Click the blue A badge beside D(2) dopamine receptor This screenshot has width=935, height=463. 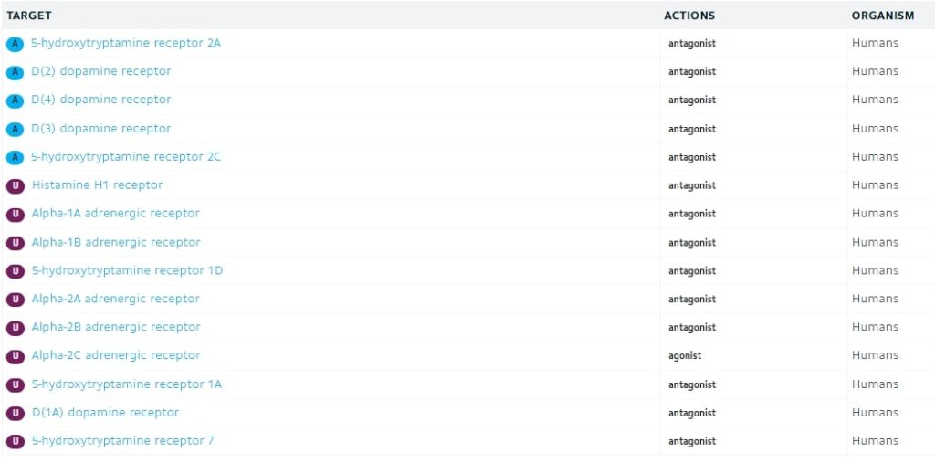coord(15,72)
